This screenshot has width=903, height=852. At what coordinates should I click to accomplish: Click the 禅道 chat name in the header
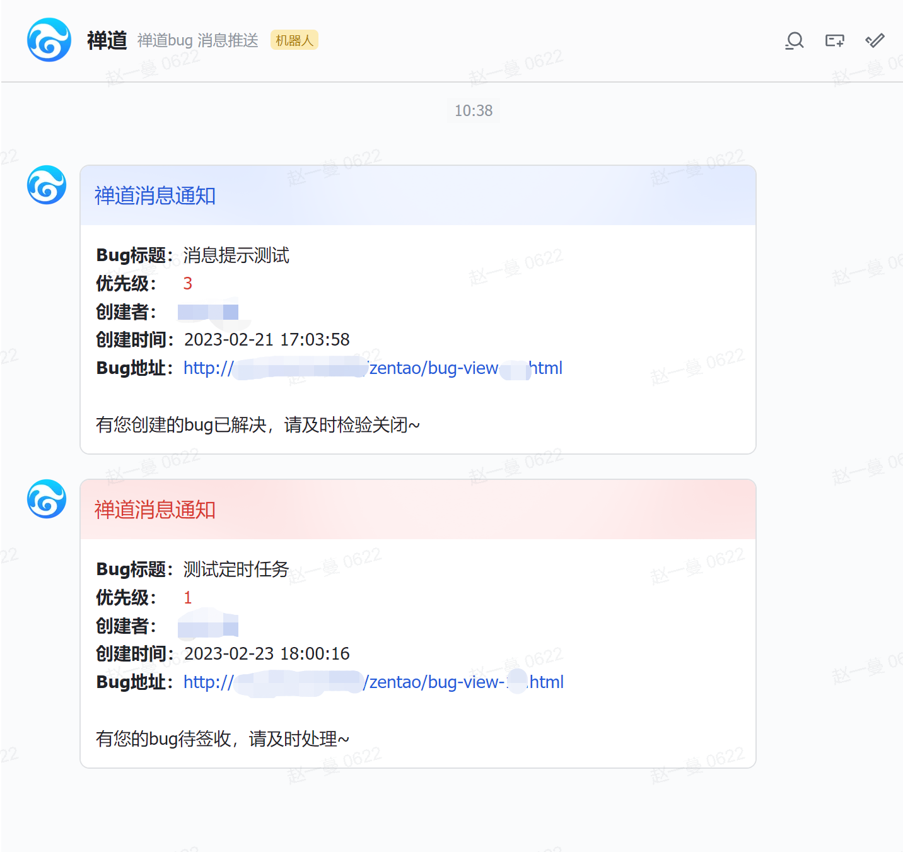[107, 40]
